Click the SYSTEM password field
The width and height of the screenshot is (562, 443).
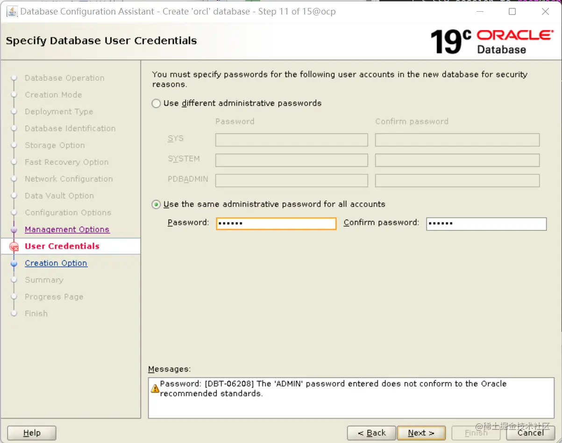tap(292, 160)
